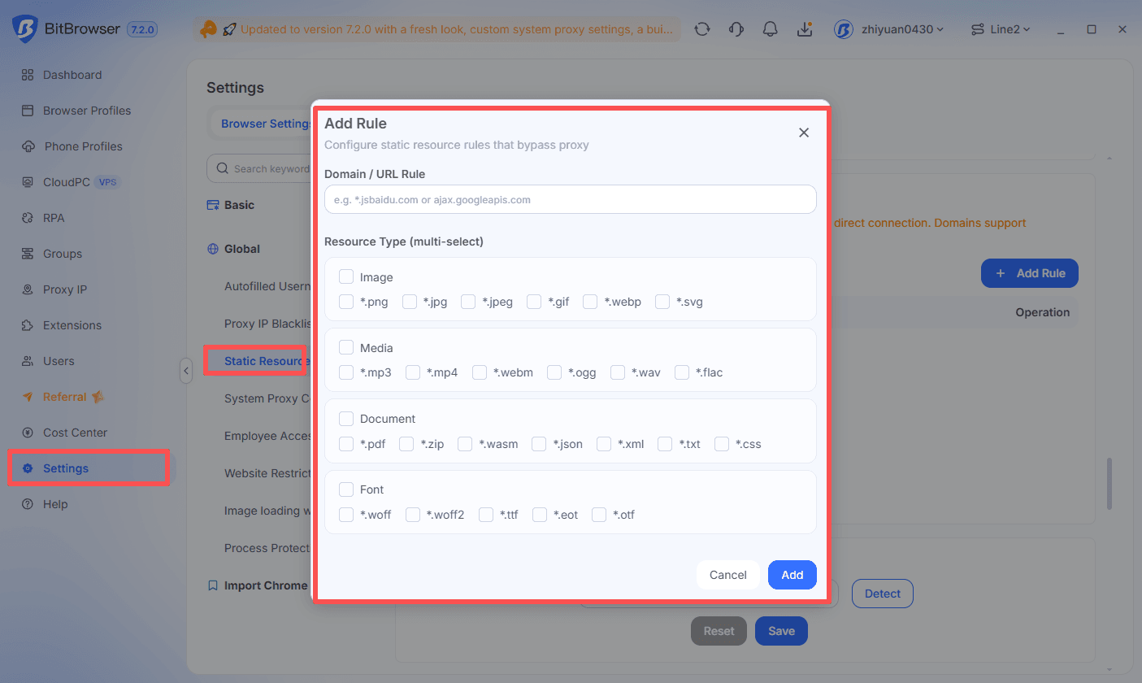Open the zhiyuan0430 account dropdown
The image size is (1142, 683).
[x=889, y=29]
